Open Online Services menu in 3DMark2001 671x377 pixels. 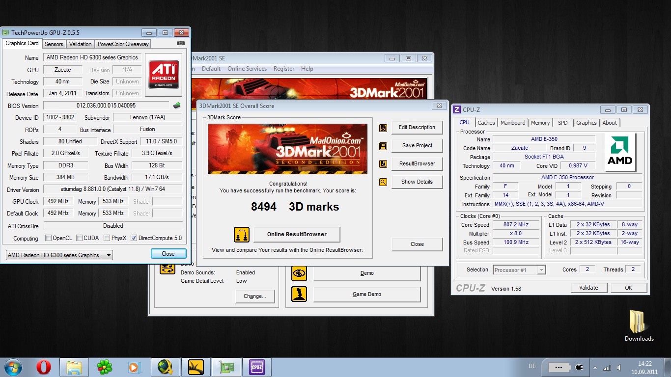pos(247,69)
